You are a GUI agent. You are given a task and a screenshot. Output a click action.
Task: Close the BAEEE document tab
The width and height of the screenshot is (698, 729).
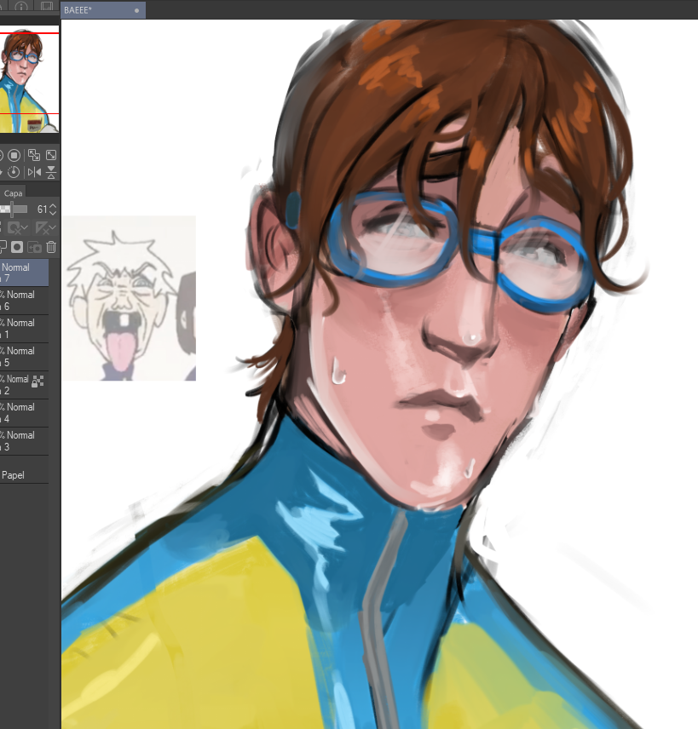click(137, 10)
